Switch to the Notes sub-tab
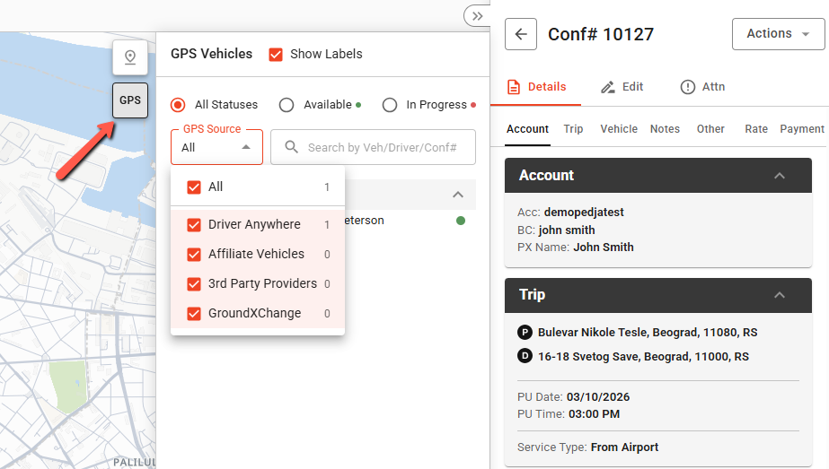Screen dimensions: 829x469 [x=665, y=129]
